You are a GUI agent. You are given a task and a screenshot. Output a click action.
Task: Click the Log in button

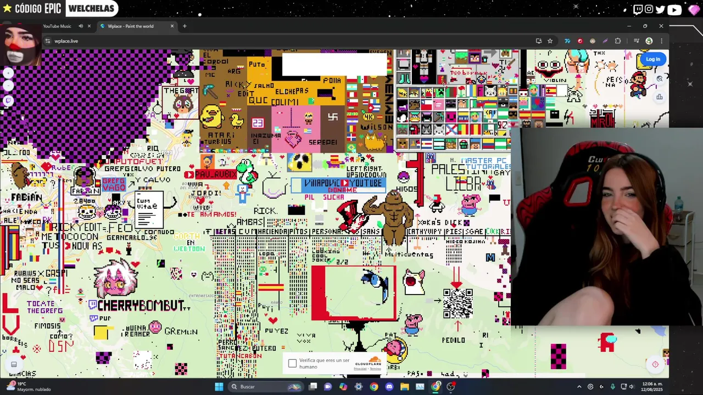coord(652,59)
